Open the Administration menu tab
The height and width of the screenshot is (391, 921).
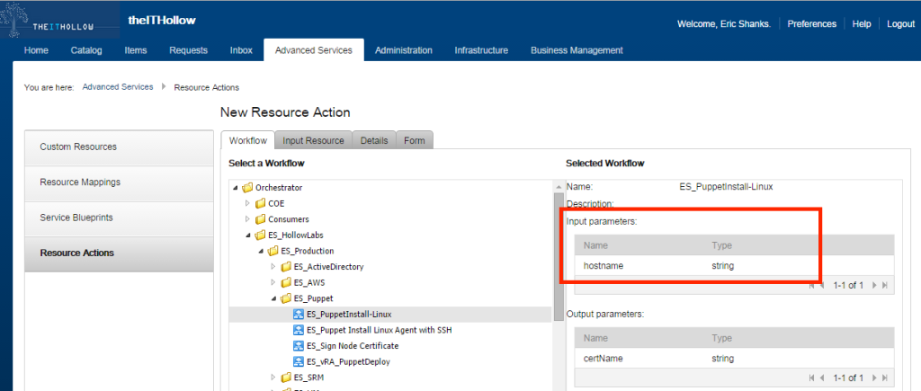click(403, 50)
